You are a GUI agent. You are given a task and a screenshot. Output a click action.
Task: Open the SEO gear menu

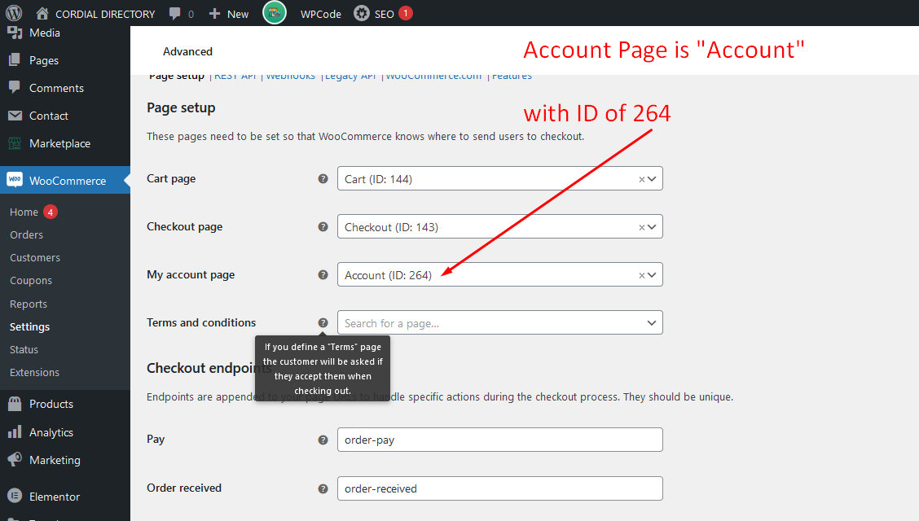click(x=383, y=14)
